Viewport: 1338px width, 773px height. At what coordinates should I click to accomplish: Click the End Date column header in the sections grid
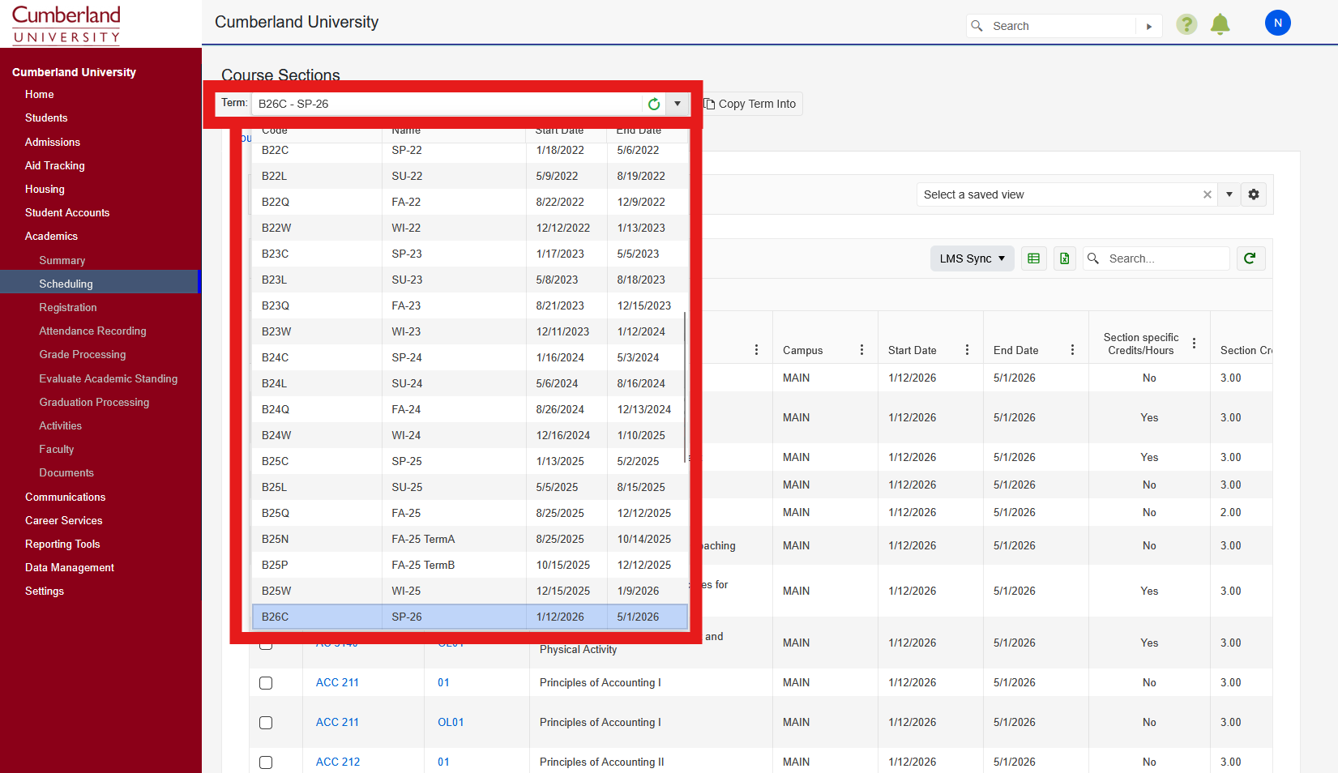1015,350
